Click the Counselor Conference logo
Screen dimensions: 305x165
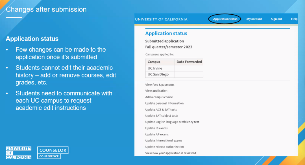tap(53, 153)
